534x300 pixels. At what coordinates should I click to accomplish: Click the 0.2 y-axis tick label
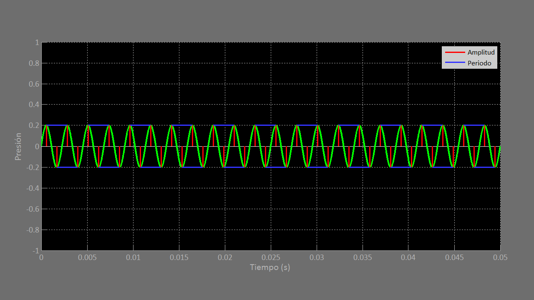[34, 126]
